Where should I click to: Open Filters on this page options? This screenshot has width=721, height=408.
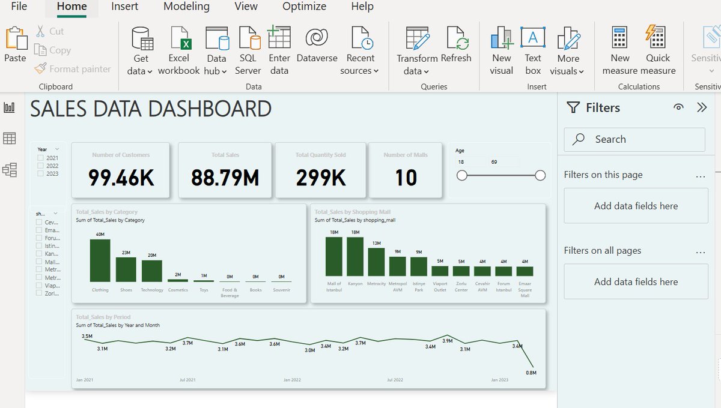point(700,176)
